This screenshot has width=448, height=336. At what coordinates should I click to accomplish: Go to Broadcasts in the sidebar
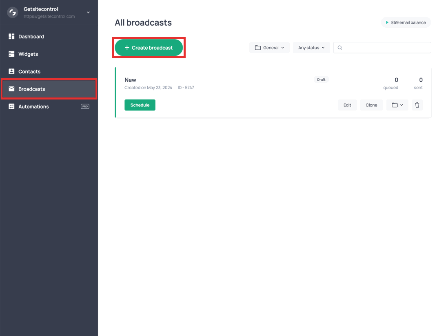(x=32, y=89)
